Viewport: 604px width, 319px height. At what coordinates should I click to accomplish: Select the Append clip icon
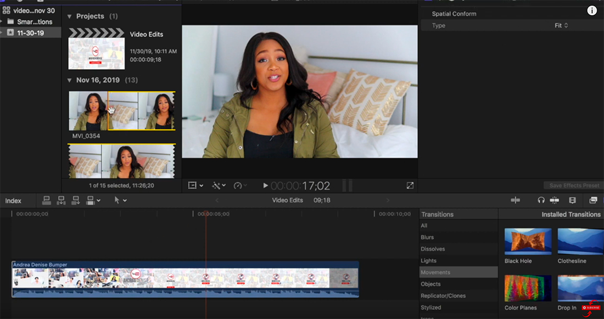[75, 200]
